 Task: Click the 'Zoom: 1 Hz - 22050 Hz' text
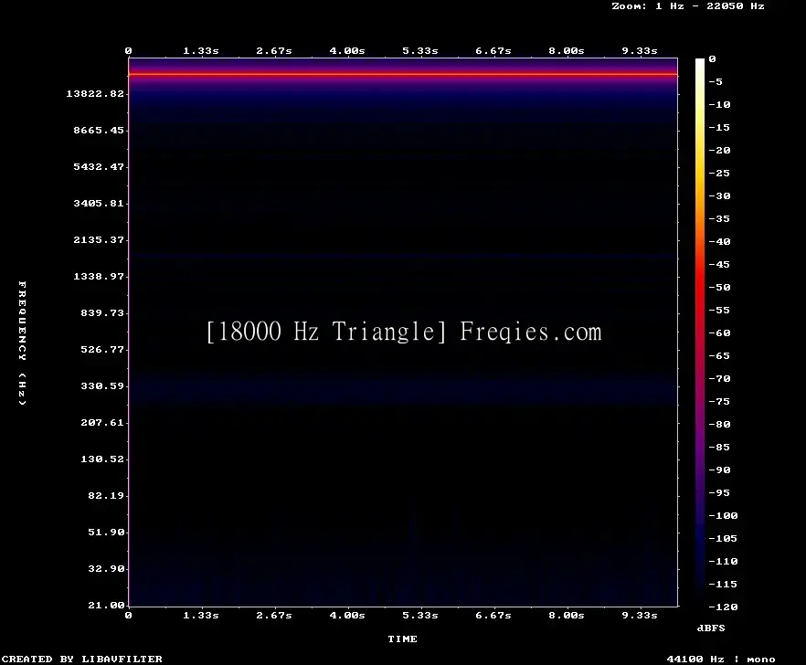coord(688,6)
